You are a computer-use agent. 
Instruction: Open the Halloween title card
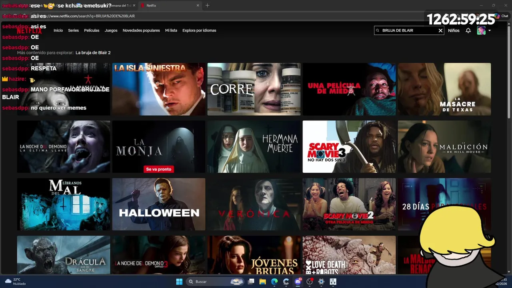pyautogui.click(x=159, y=204)
